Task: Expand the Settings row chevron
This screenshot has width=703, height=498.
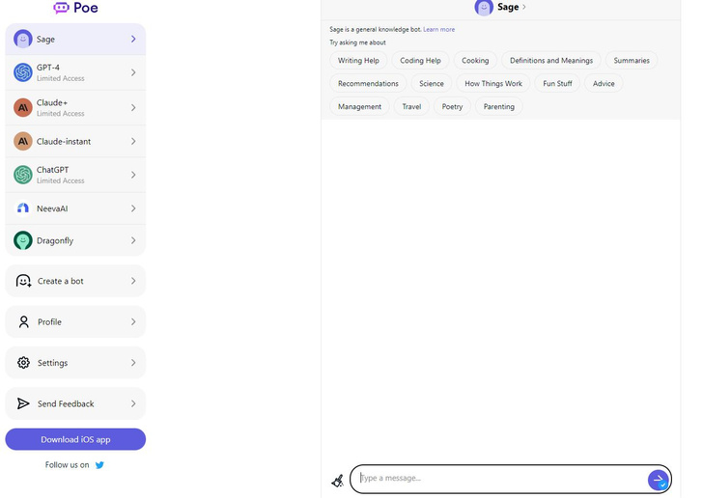Action: [133, 363]
